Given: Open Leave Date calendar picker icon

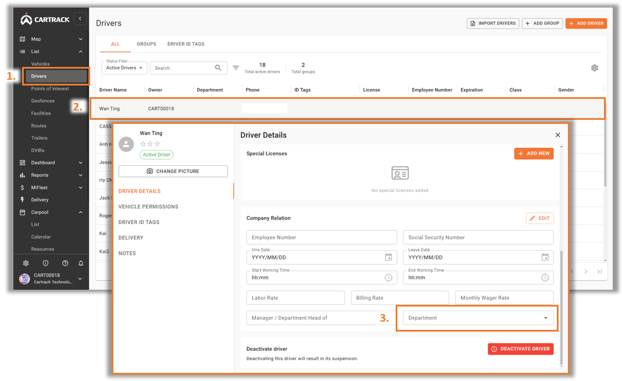Looking at the screenshot, I should 545,257.
